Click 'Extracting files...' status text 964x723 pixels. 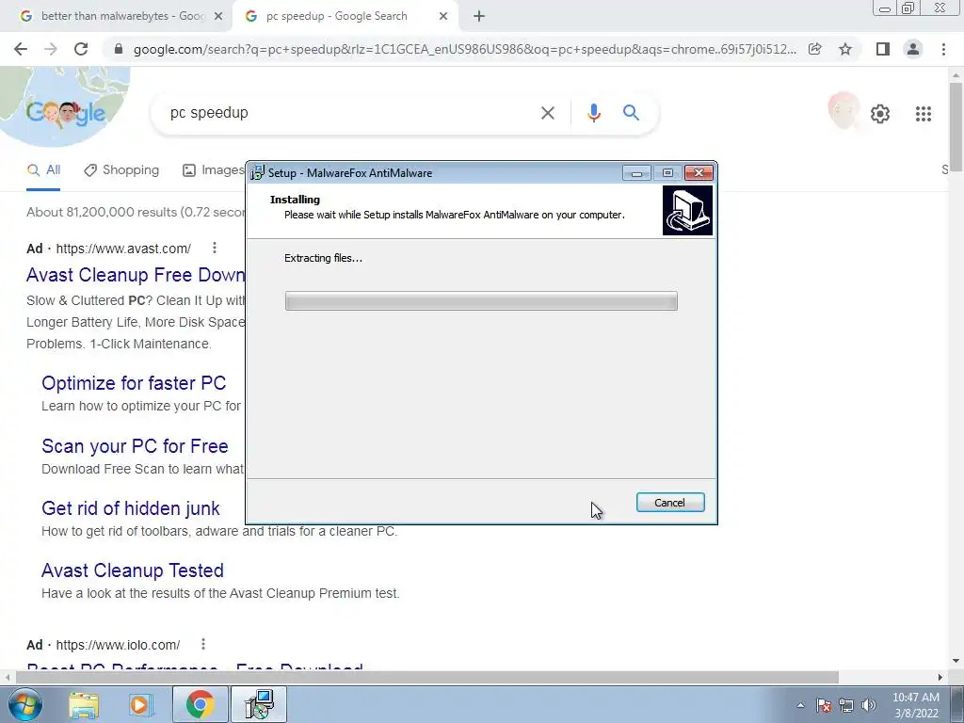click(x=324, y=258)
